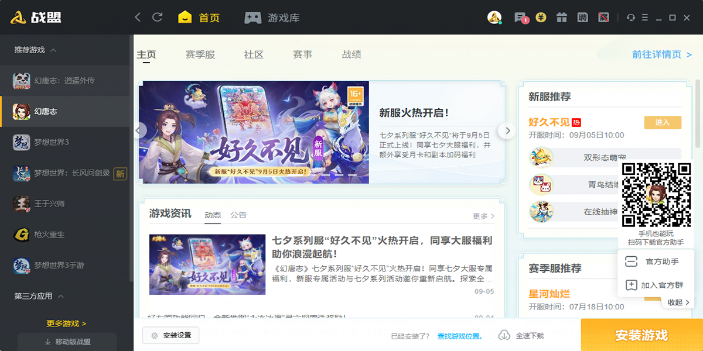Viewport: 703px width, 351px height.
Task: Click the orange 安装游戏 button
Action: pyautogui.click(x=641, y=335)
